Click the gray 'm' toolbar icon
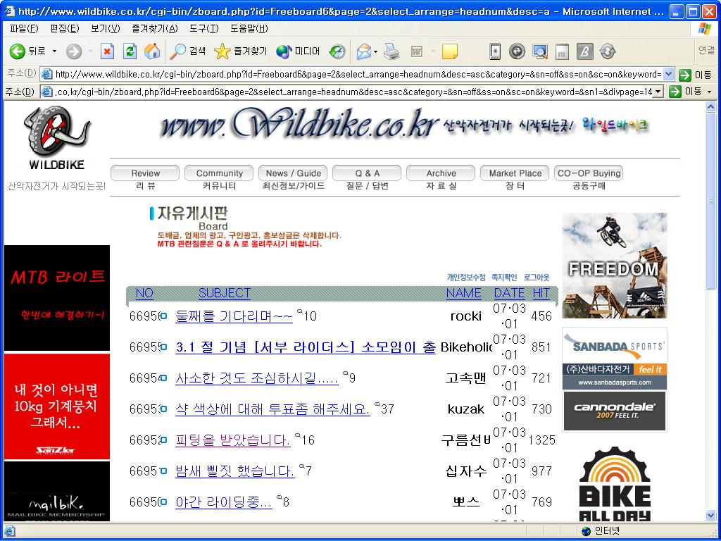721x541 pixels. (x=562, y=52)
